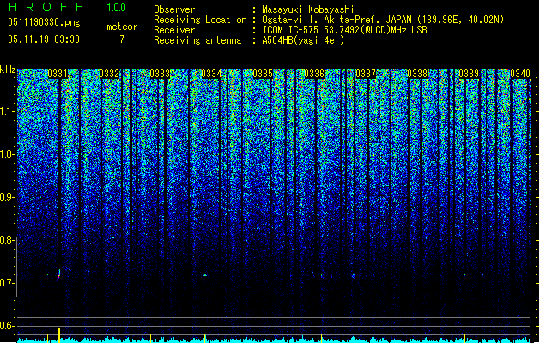Click the 0332 time label
The image size is (540, 343).
[109, 74]
